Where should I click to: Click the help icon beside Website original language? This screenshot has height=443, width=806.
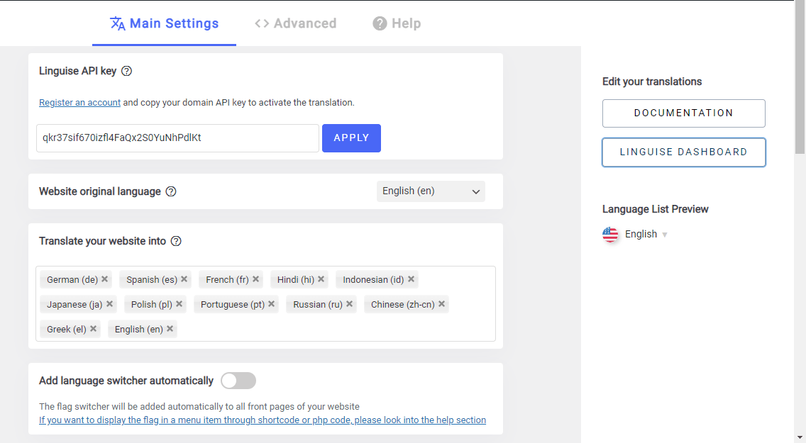click(170, 191)
